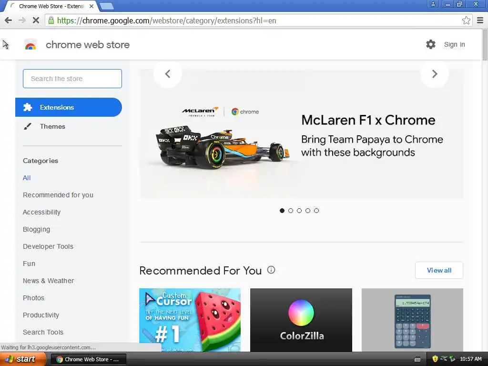This screenshot has width=488, height=366.
Task: Stop loading the page with the X button
Action: tap(36, 20)
